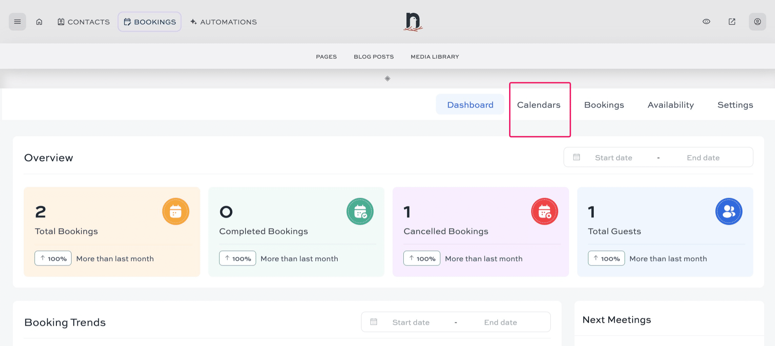The width and height of the screenshot is (775, 346).
Task: Go to the Settings tab
Action: tap(735, 105)
